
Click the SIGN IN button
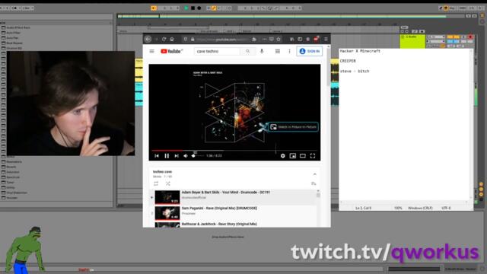coord(310,51)
